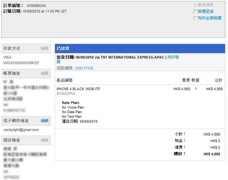Enable the 列印全部發票 checkbox
Image resolution: width=228 pixels, height=180 pixels.
(x=195, y=18)
